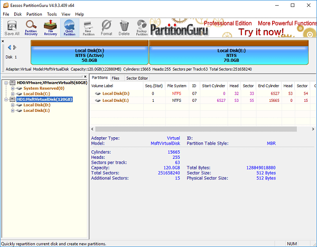The height and width of the screenshot is (247, 317).
Task: Click the Format toolbar icon
Action: [107, 28]
